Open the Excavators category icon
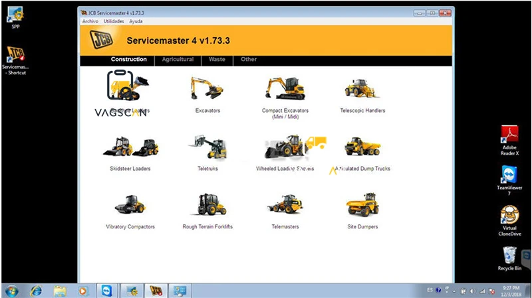The height and width of the screenshot is (298, 532). [x=207, y=88]
